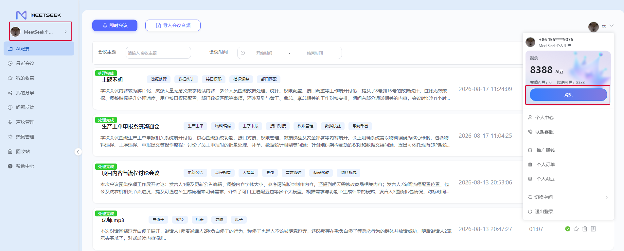Click 导入会议音频 import audio button
Screen dimensions: 624x251
[x=173, y=25]
